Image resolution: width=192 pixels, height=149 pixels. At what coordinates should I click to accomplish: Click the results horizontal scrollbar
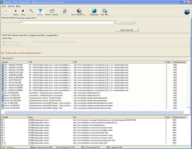94,112
